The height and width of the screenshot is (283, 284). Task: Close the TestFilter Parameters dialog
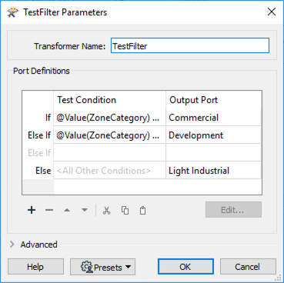point(272,12)
